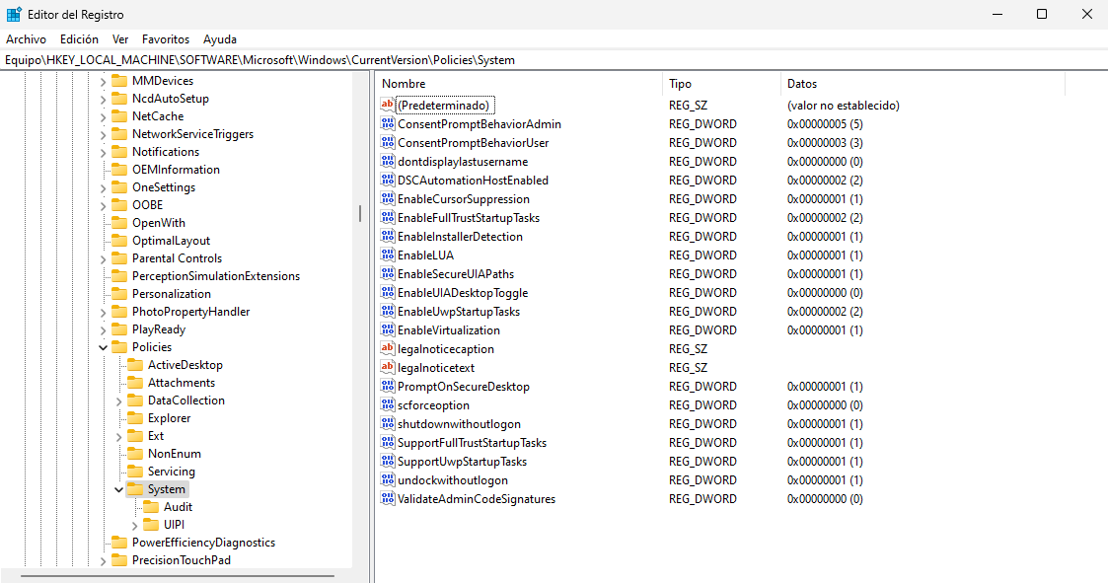
Task: Click the ConsentPromptBehaviorAdmin value icon
Action: (388, 124)
